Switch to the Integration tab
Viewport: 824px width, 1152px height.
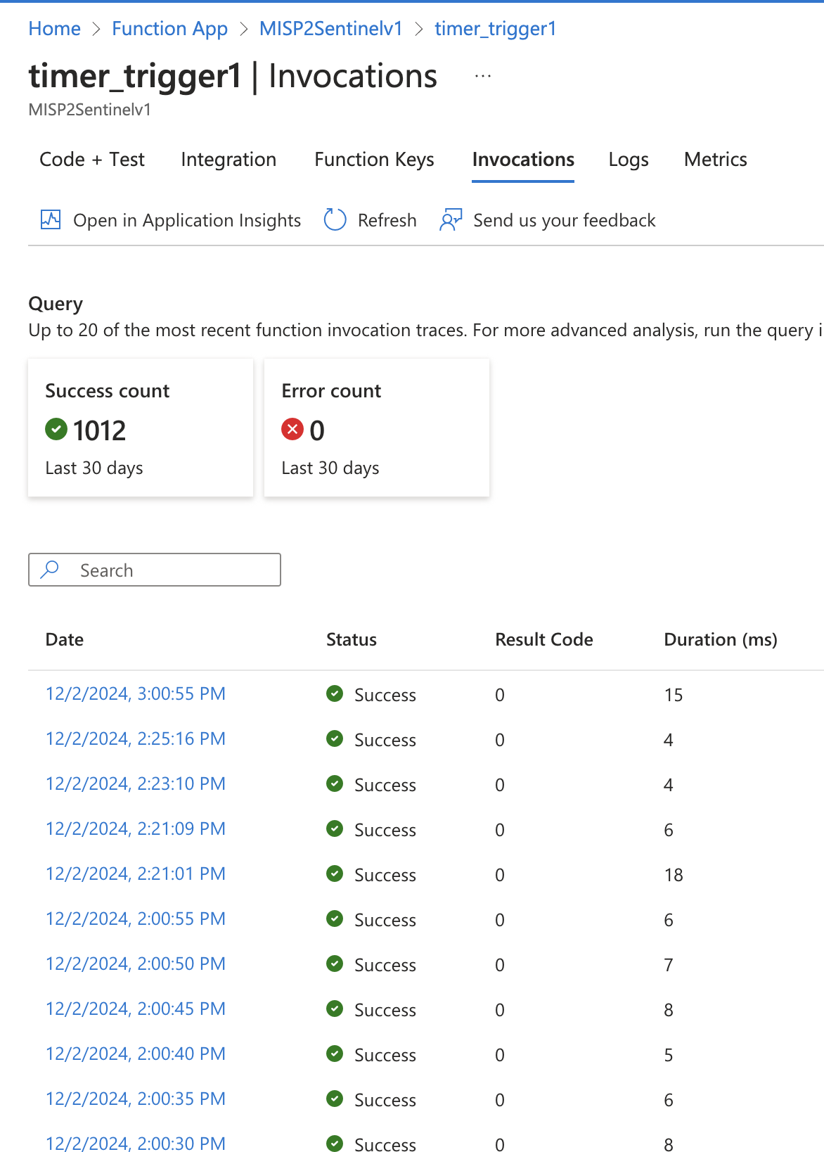228,160
